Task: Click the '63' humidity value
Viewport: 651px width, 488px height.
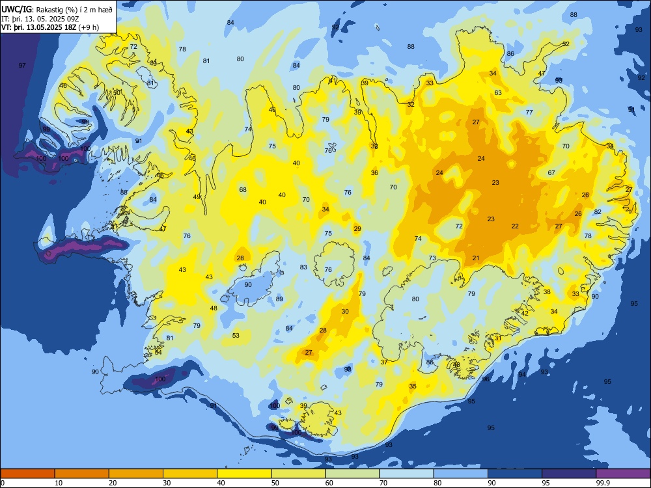Action: point(498,93)
